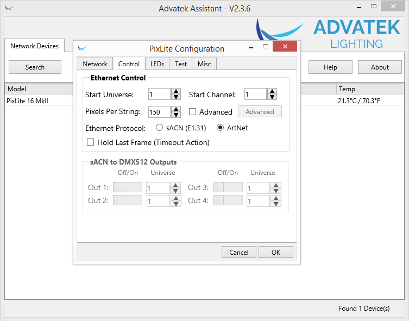This screenshot has width=409, height=321.
Task: Maximize the Advatek Assistant window
Action: point(374,7)
